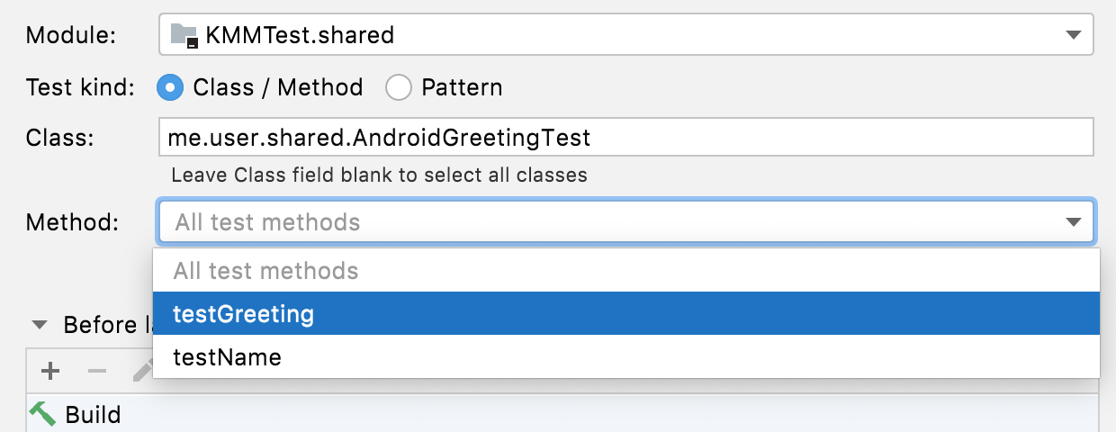Select the Build task row label
The width and height of the screenshot is (1116, 432).
[x=93, y=415]
